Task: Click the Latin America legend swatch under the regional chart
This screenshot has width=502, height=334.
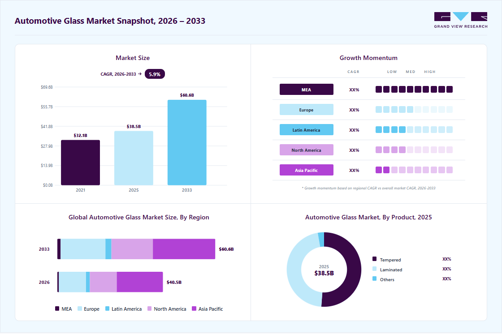Action: click(x=107, y=309)
